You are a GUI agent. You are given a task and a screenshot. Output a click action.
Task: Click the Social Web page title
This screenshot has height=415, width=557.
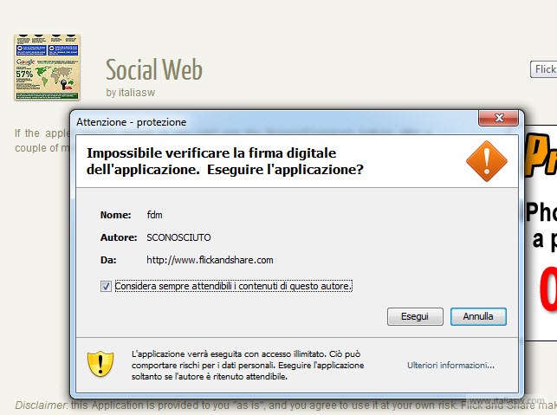point(154,69)
